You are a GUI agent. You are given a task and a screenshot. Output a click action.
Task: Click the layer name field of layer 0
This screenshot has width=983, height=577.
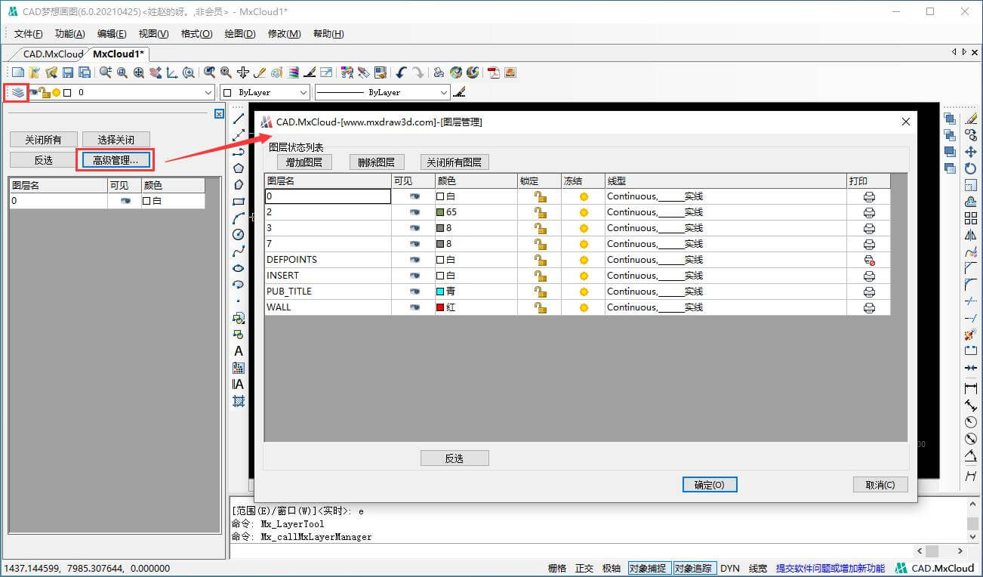click(328, 196)
